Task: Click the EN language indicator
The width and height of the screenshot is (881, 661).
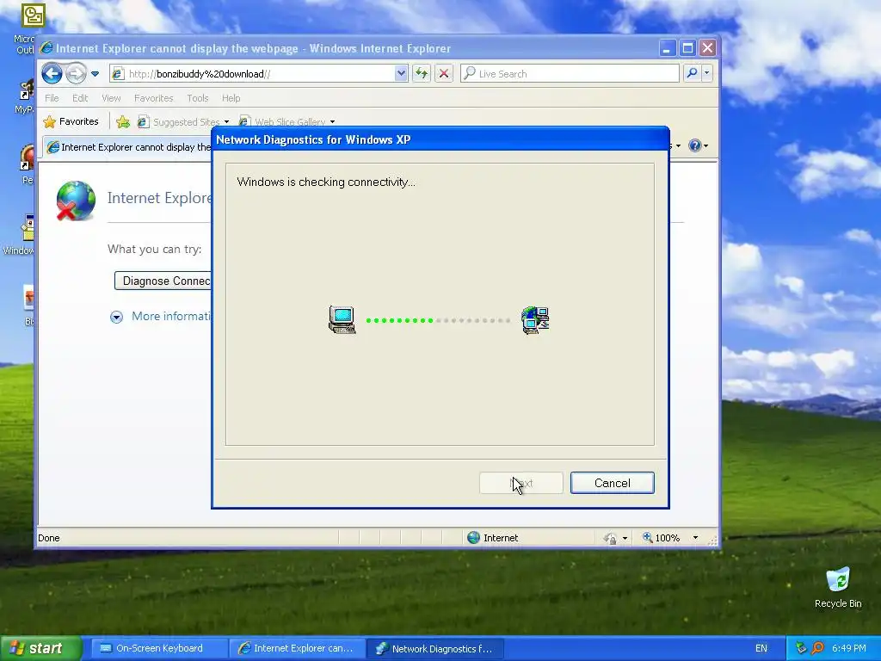Action: click(761, 648)
